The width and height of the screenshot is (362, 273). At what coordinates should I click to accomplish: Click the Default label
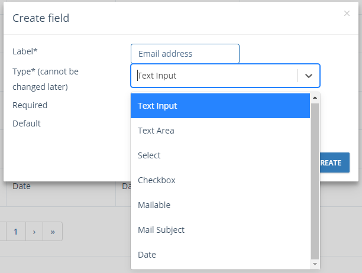tap(27, 123)
